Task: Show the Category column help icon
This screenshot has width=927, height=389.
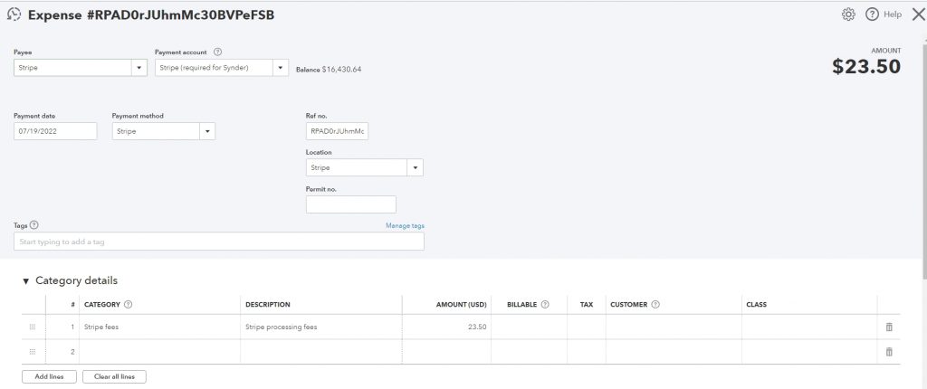Action: point(129,305)
